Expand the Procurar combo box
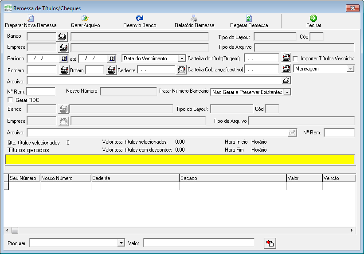This screenshot has height=254, width=364. pyautogui.click(x=121, y=243)
